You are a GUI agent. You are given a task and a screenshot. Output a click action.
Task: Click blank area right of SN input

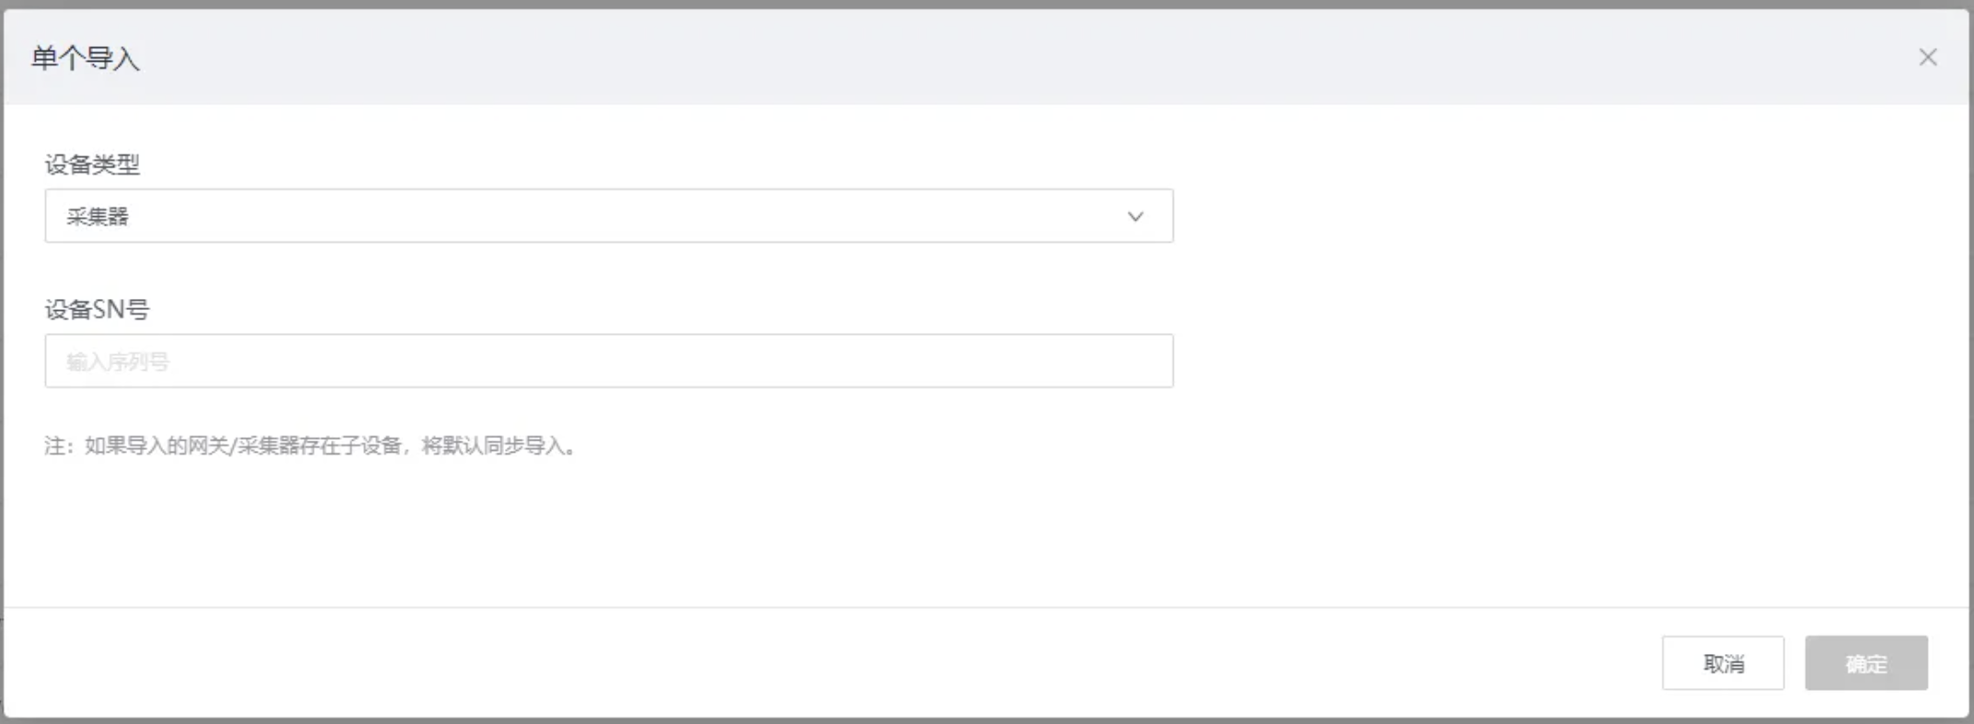pos(1564,361)
